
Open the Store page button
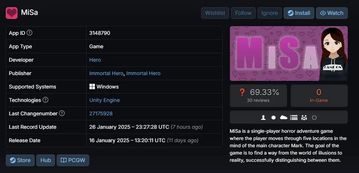20,160
